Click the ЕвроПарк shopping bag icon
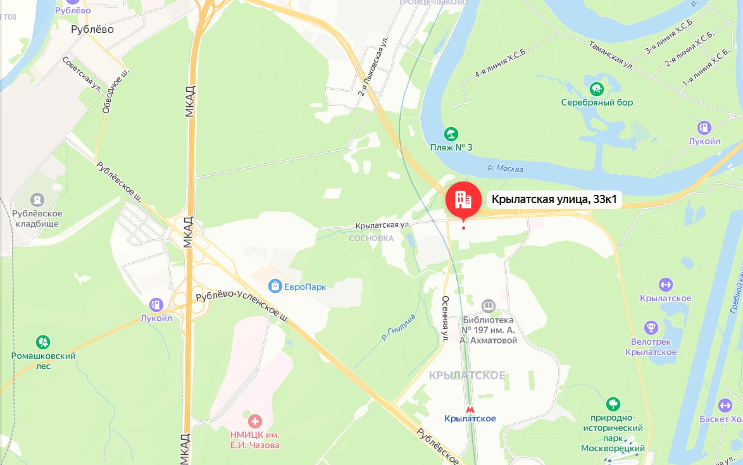The height and width of the screenshot is (465, 743). tap(275, 286)
